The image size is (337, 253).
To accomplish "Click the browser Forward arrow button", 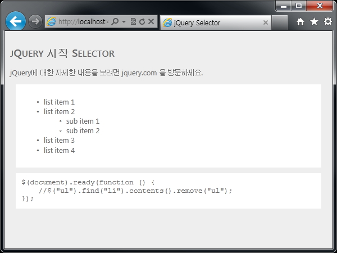I will click(35, 21).
